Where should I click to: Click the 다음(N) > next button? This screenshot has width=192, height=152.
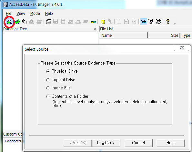106,143
